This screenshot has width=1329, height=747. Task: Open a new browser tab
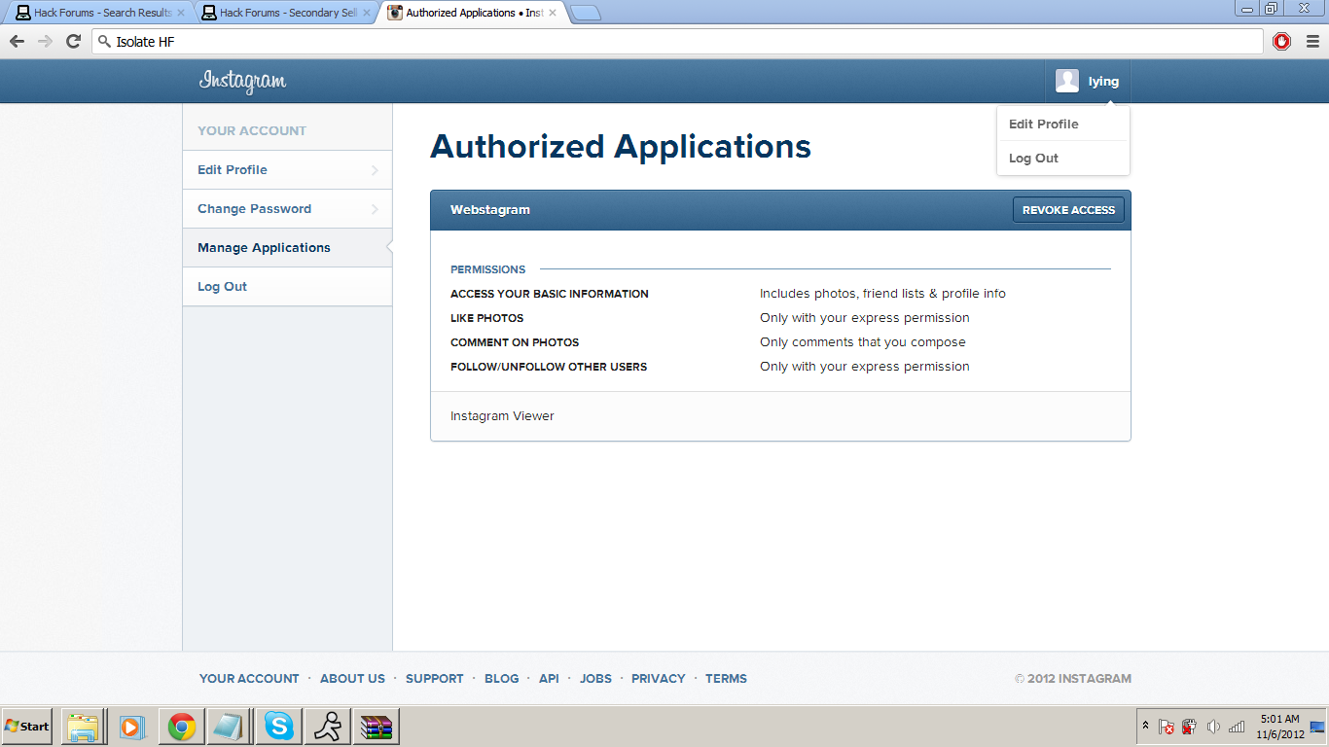click(x=586, y=13)
